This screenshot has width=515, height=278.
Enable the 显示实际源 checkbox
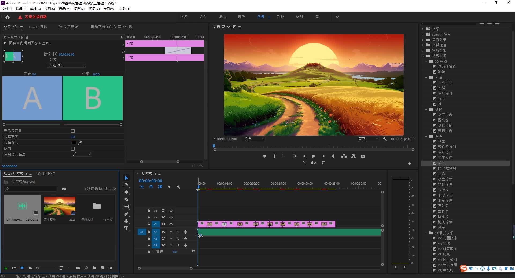pos(73,131)
